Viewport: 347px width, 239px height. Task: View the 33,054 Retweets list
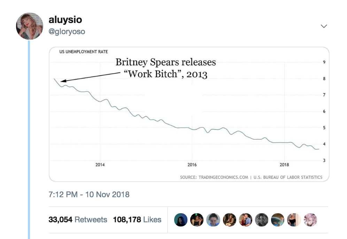coord(78,219)
